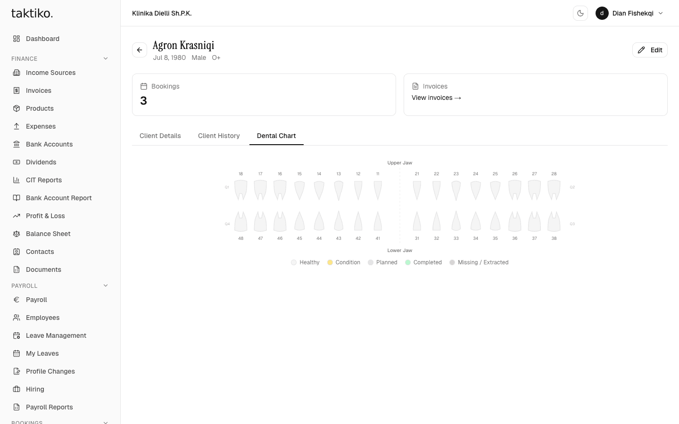Collapse the Payroll sidebar section
This screenshot has height=424, width=679.
coord(106,286)
